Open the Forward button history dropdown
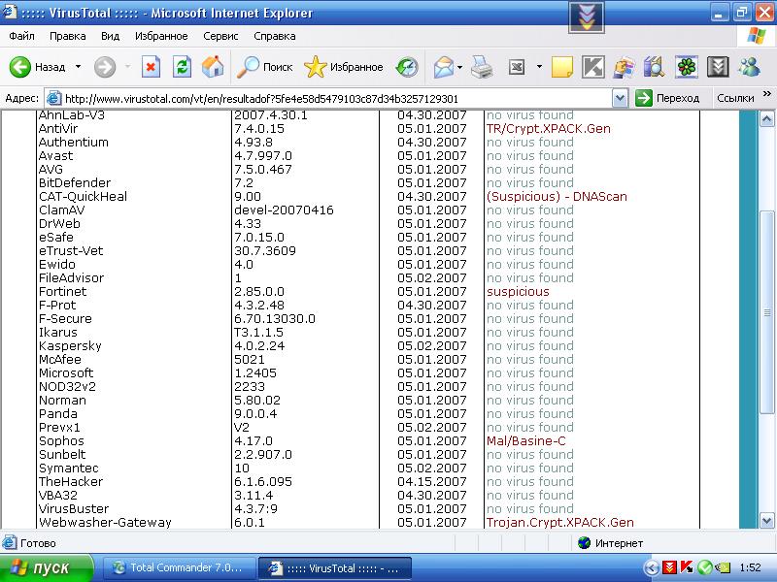777x582 pixels. click(127, 67)
